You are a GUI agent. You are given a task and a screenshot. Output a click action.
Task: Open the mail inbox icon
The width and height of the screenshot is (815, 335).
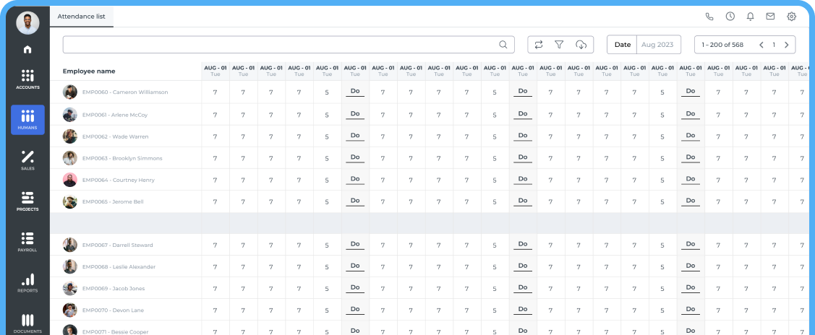click(771, 16)
